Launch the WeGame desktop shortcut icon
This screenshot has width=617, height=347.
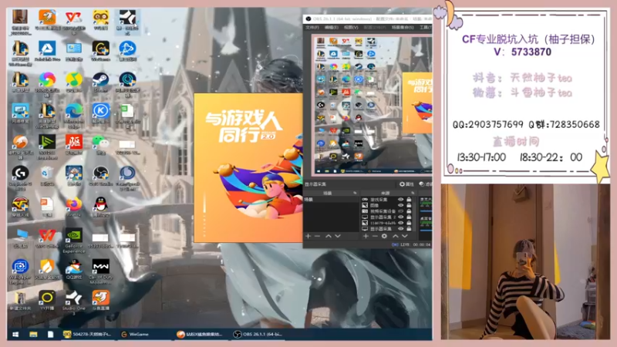pyautogui.click(x=100, y=49)
